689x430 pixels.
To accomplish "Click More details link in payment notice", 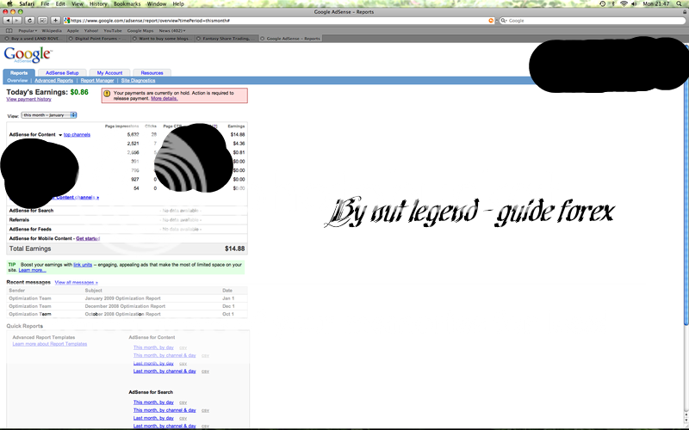I will pos(164,99).
